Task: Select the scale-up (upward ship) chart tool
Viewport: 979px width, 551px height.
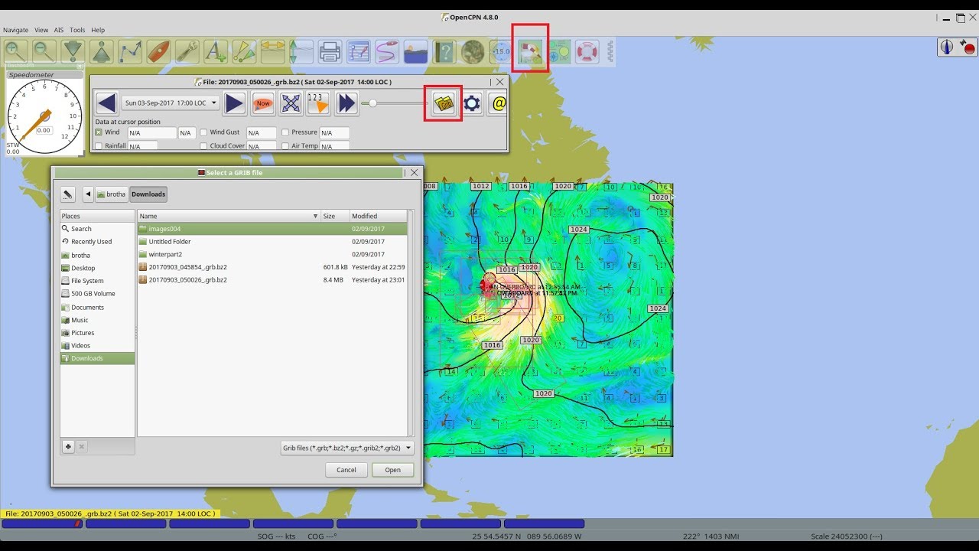Action: pyautogui.click(x=102, y=51)
